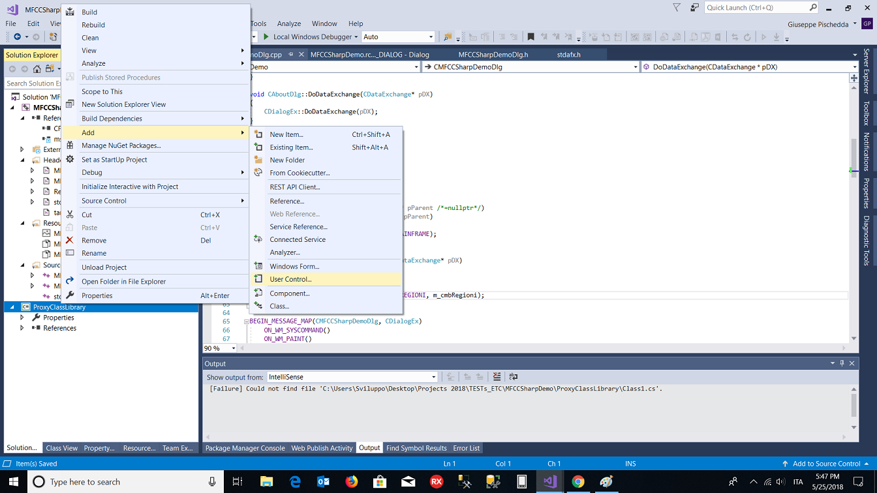Open Outlook from the Windows taskbar
Viewport: 877px width, 493px height.
click(x=323, y=481)
